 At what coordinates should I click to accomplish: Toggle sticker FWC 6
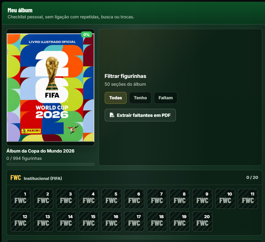coord(134,199)
